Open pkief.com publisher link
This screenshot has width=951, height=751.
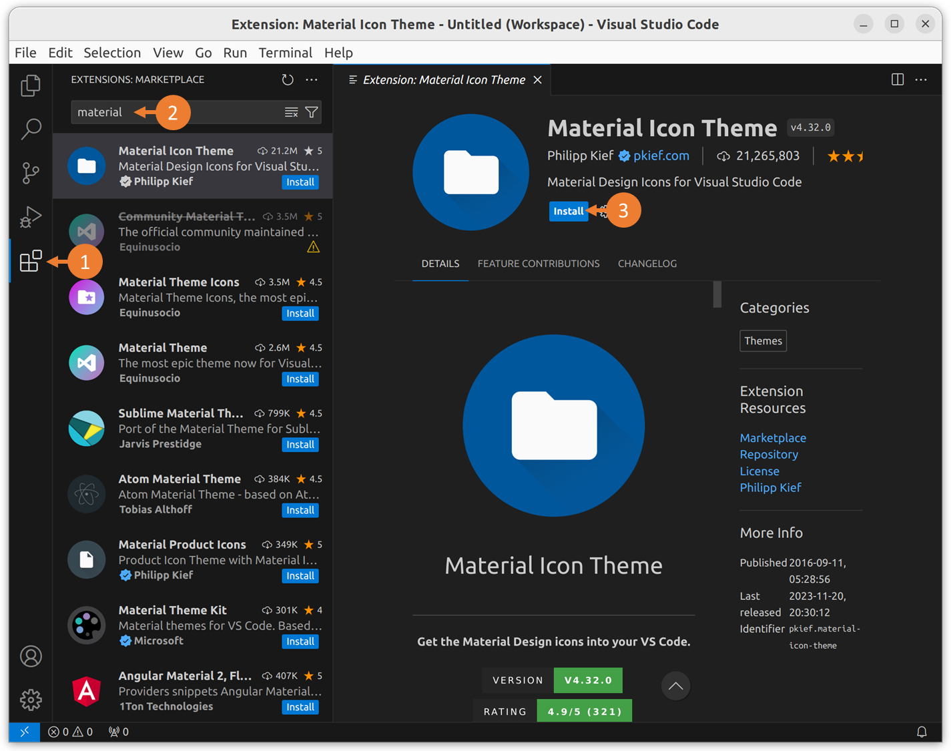coord(661,156)
